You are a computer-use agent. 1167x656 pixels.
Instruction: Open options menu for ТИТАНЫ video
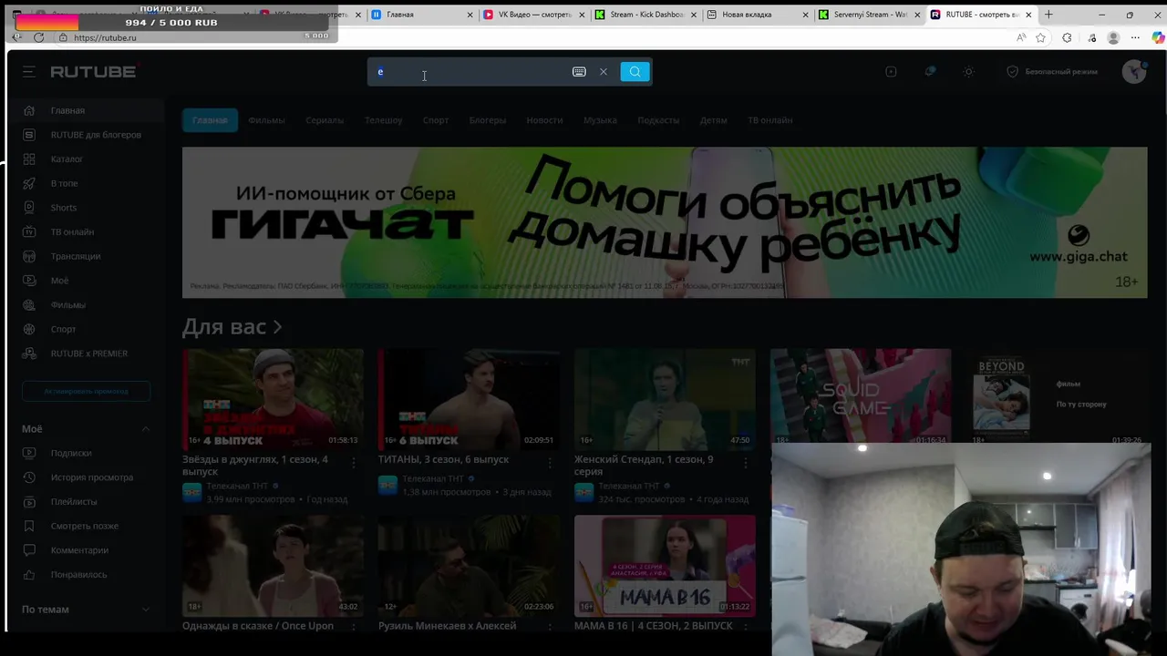coord(550,464)
